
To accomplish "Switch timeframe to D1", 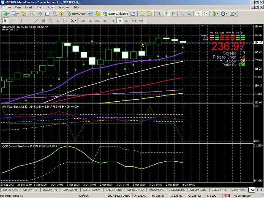I will tap(127, 21).
